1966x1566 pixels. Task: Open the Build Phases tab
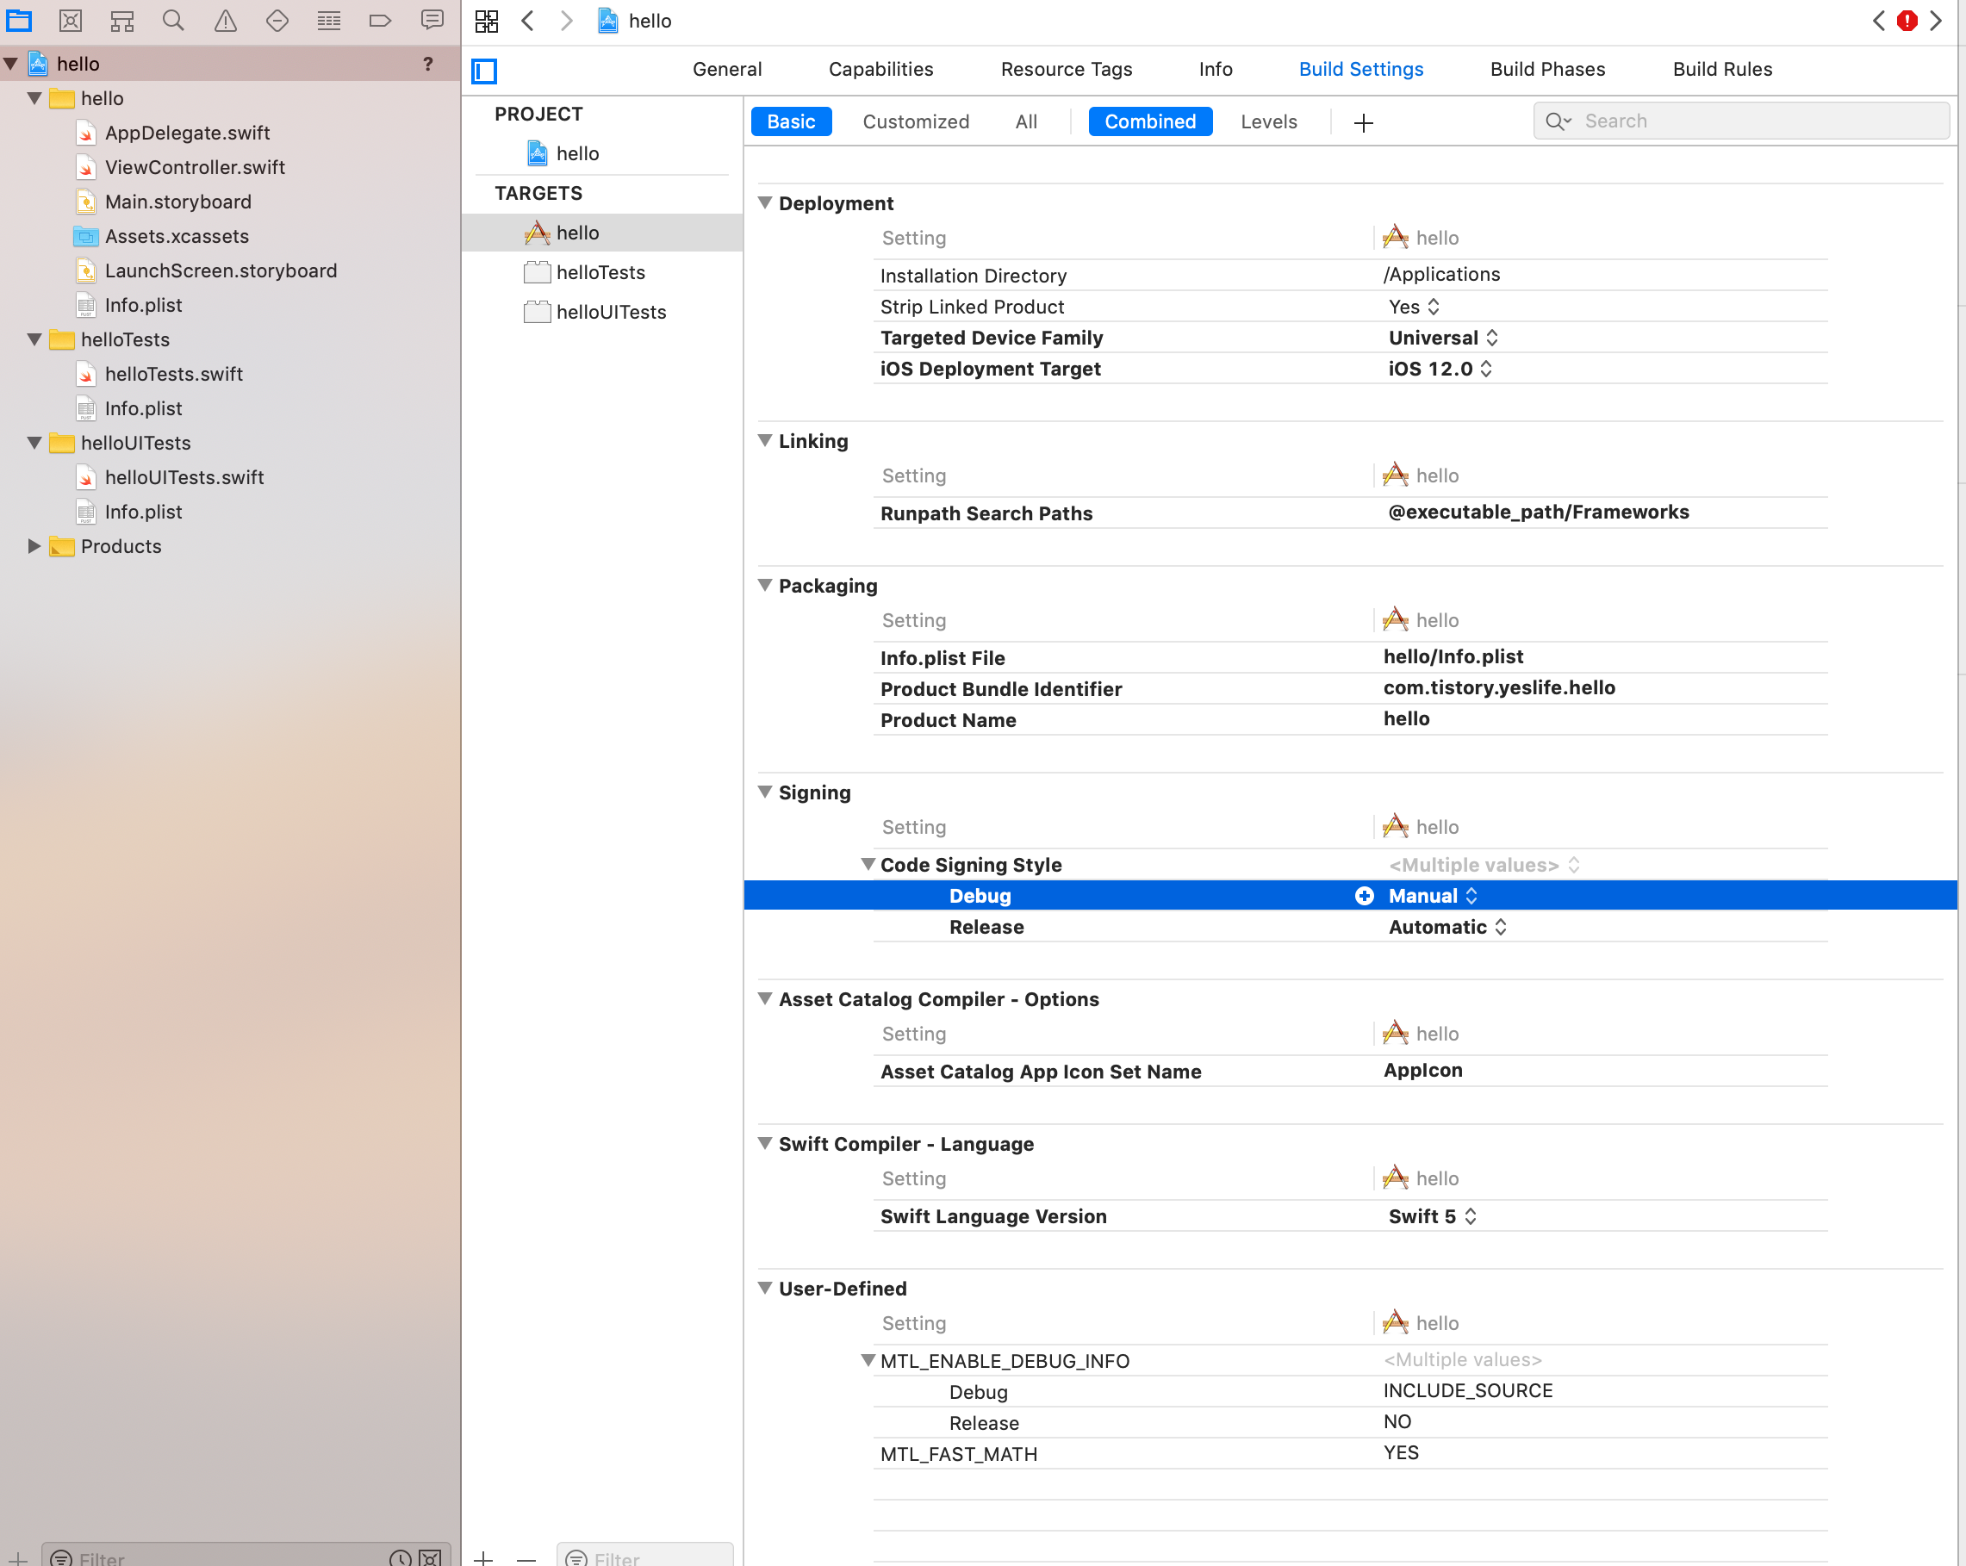(1547, 69)
